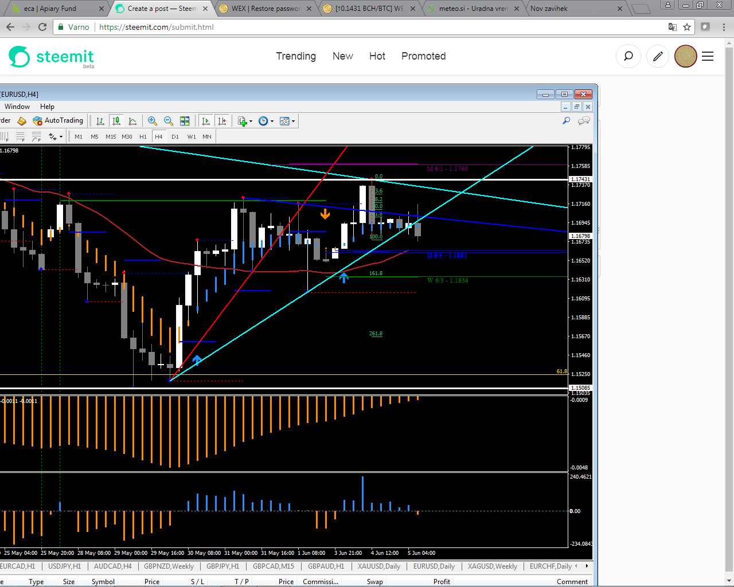Open the MetaTrader chat bubbles icon
This screenshot has height=587, width=734.
(x=584, y=121)
